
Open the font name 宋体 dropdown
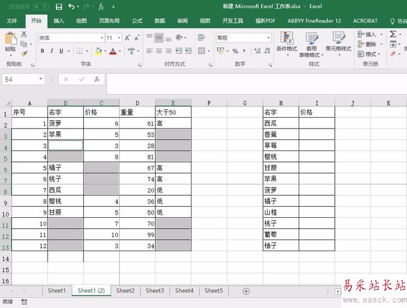[102, 38]
